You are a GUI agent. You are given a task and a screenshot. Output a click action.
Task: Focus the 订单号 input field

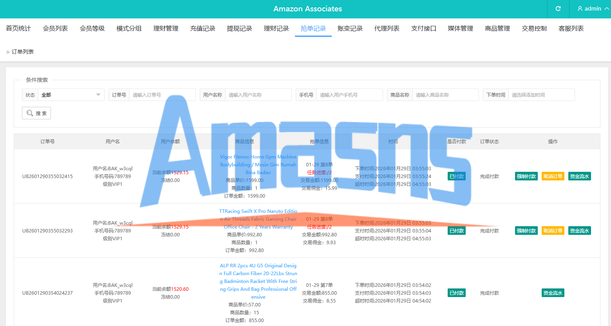pos(162,95)
